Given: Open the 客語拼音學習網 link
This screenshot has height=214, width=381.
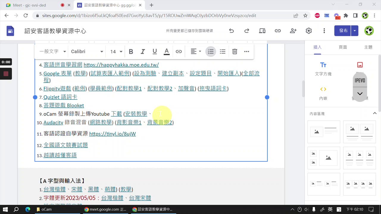Looking at the screenshot, I should tap(63, 65).
